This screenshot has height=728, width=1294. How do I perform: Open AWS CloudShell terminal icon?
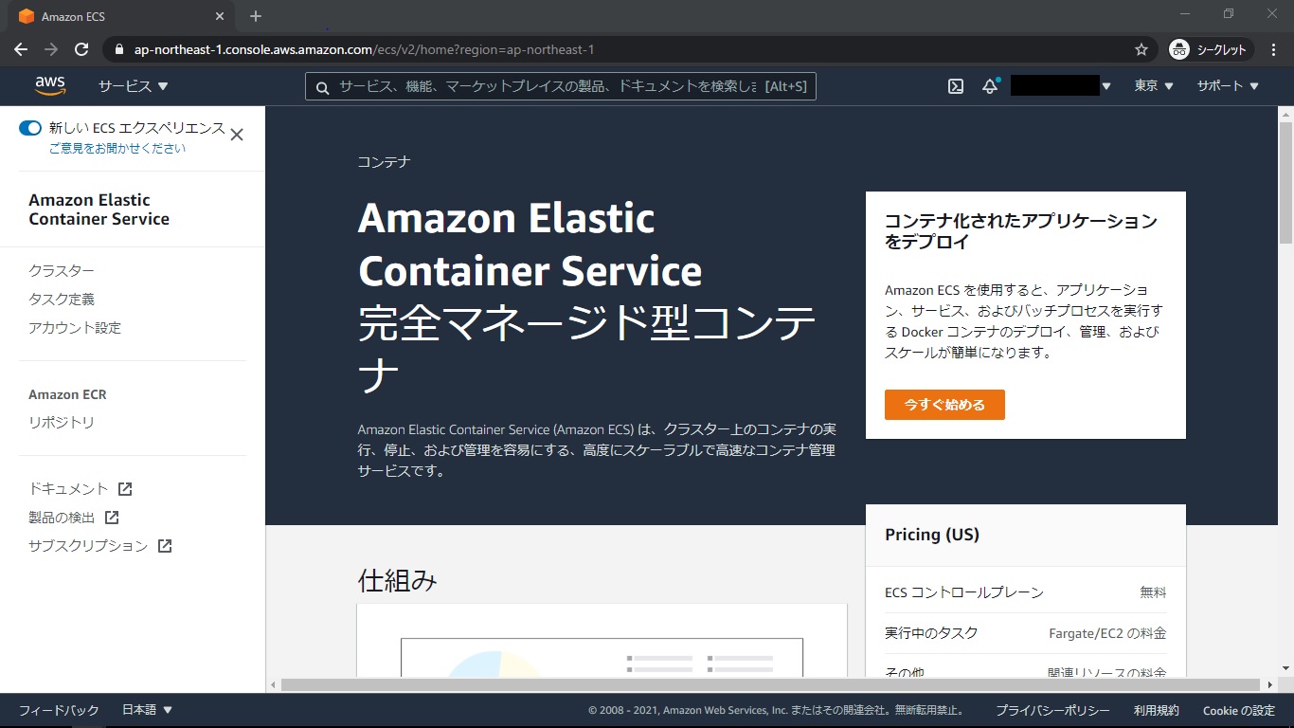(x=956, y=86)
